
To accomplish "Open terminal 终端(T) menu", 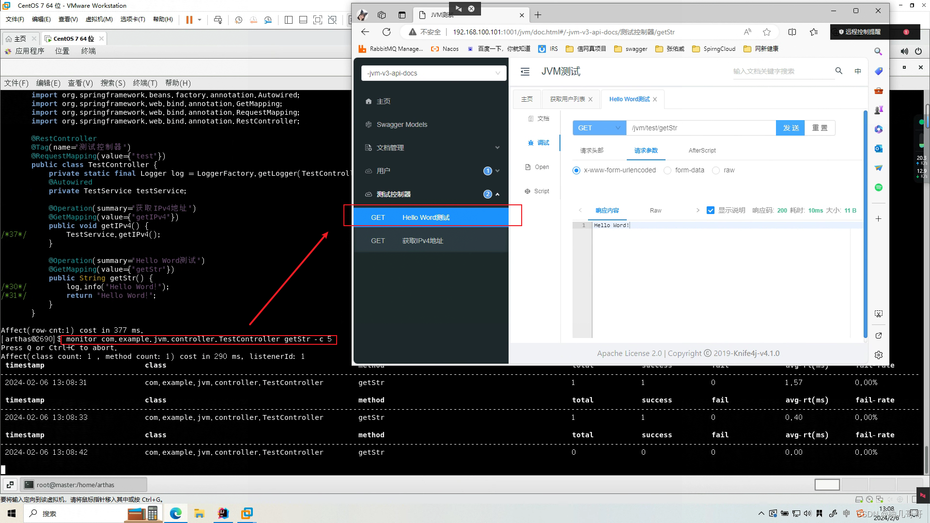I will pyautogui.click(x=145, y=83).
